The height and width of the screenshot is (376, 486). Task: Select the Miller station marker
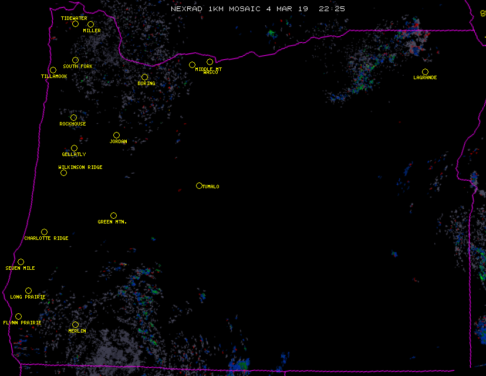click(x=90, y=25)
